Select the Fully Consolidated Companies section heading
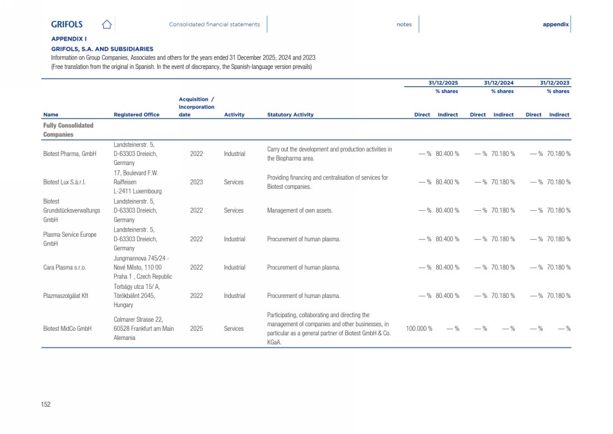Viewport: 613px width, 434px height. point(68,130)
